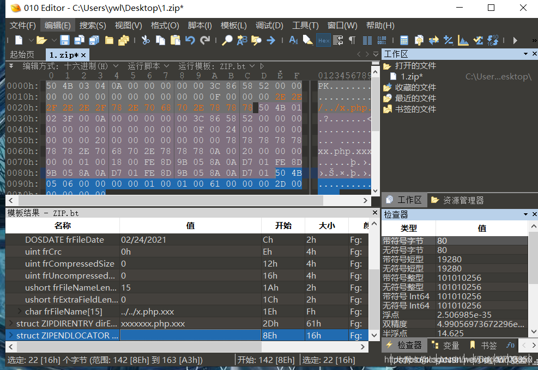This screenshot has width=538, height=370.
Task: Click the Goto arrow icon
Action: pyautogui.click(x=271, y=40)
